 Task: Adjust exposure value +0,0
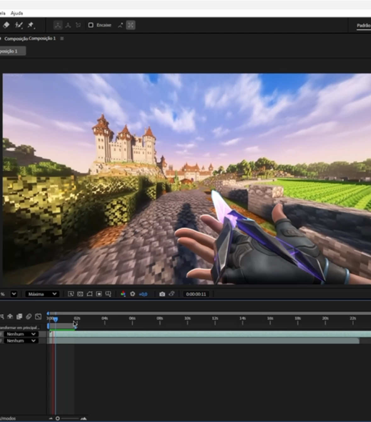[143, 294]
